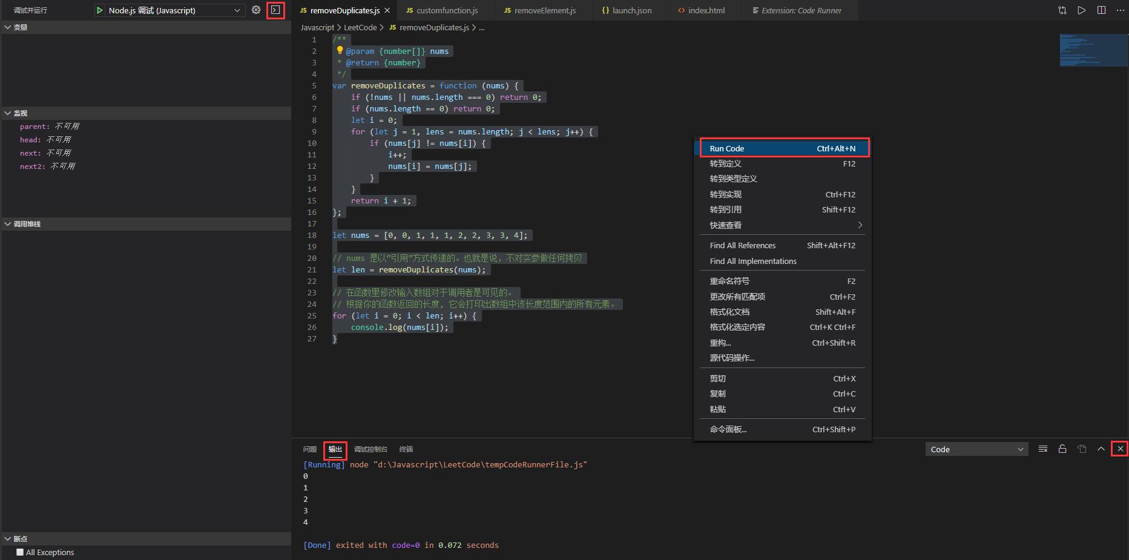Click the LeetCode breadcrumb segment

tap(360, 27)
